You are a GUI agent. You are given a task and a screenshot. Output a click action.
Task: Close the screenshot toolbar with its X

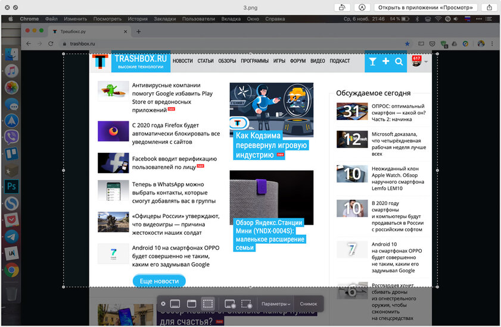coord(163,304)
